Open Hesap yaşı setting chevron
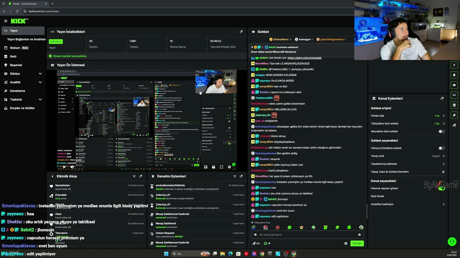 443,116
